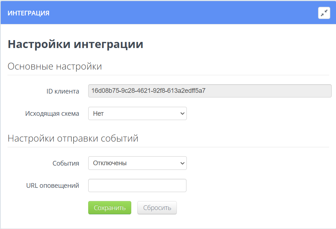Screen dimensions: 336x229
Task: Click the URL оповещений label
Action: (53, 186)
